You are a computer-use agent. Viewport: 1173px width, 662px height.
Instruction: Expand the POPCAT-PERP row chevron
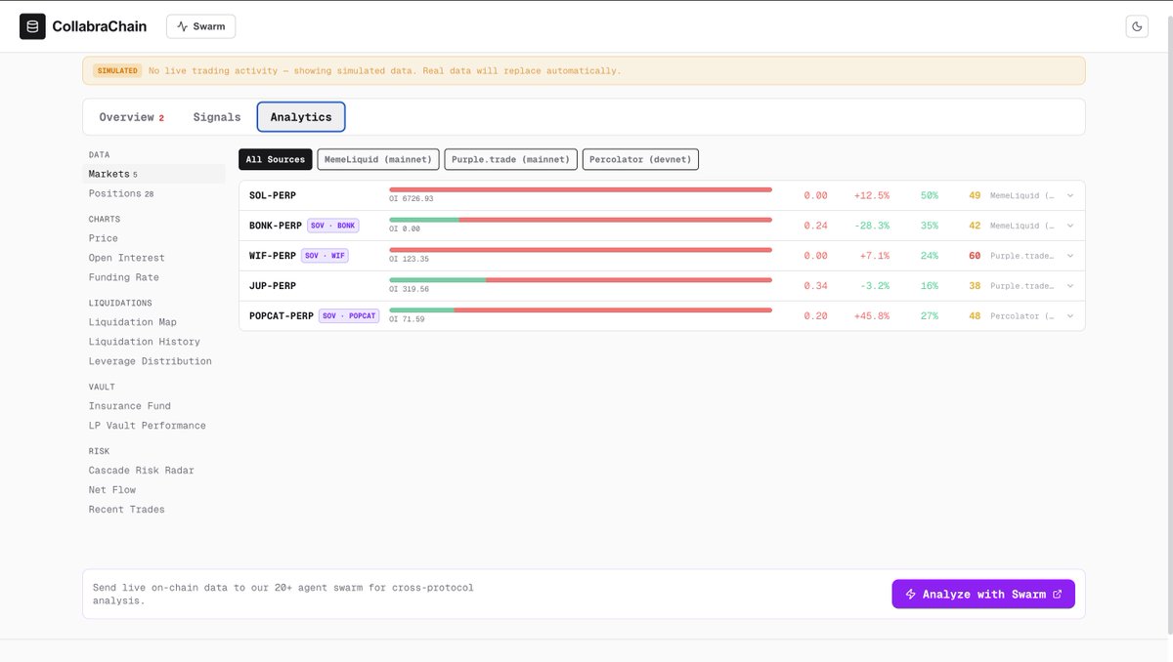point(1069,316)
